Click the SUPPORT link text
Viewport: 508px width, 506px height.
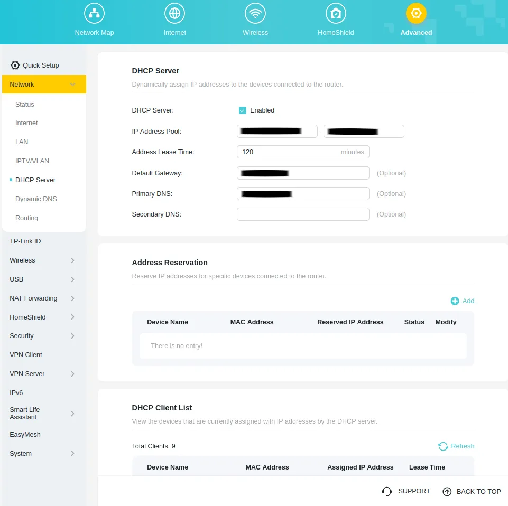414,491
